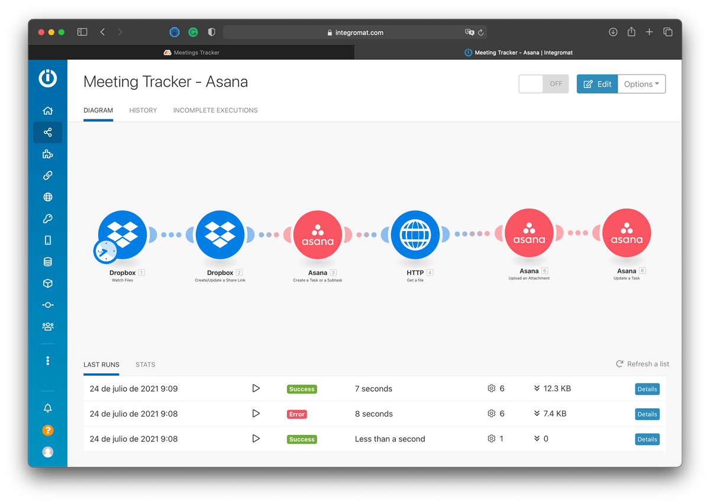Open Templates puzzle icon in sidebar

[48, 154]
